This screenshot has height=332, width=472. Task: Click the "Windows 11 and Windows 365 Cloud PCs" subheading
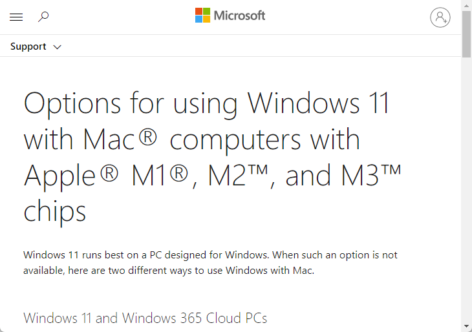coord(145,318)
